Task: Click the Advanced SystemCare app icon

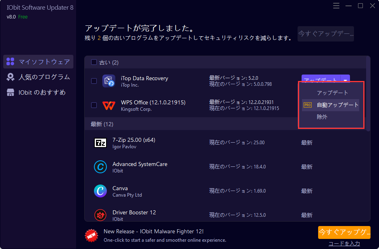Action: point(100,167)
